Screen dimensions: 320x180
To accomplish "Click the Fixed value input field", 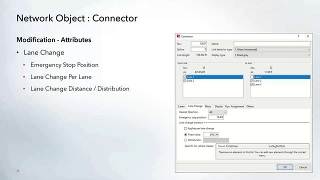I will point(211,134).
